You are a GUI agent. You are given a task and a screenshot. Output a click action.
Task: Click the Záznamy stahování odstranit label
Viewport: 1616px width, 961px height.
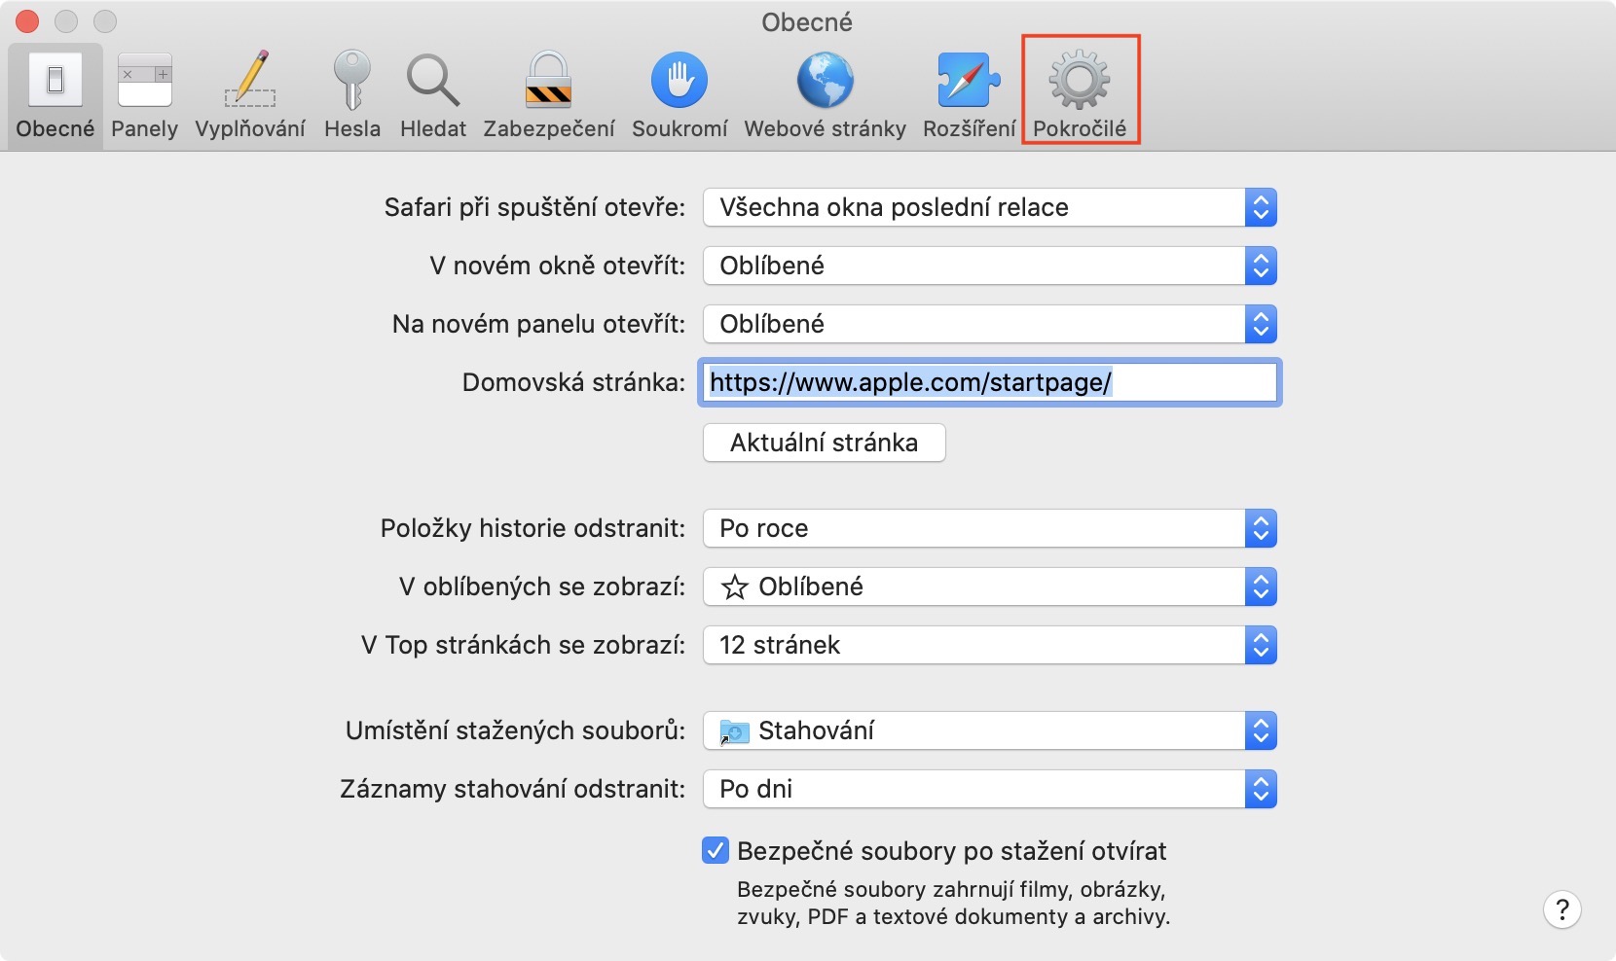click(x=512, y=789)
